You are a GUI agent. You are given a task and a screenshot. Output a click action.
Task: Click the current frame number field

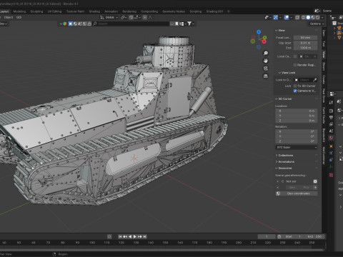[267, 236]
